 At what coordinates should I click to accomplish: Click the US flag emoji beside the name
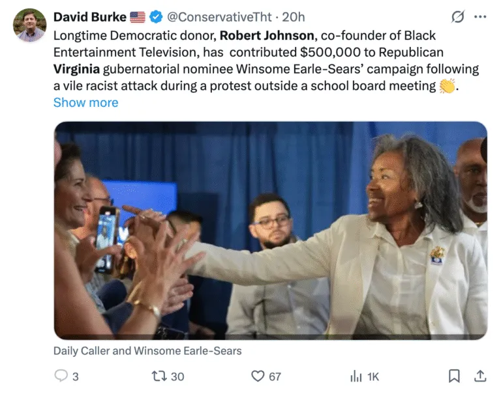[138, 17]
